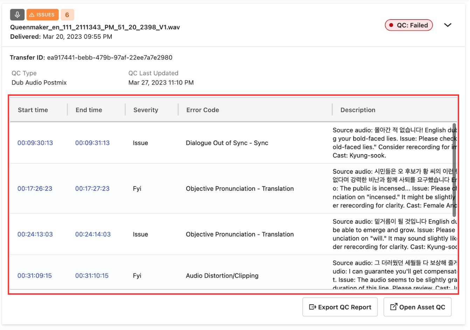Select 'Dialogue Out of Sync - Sync' error code
This screenshot has width=470, height=330.
227,143
